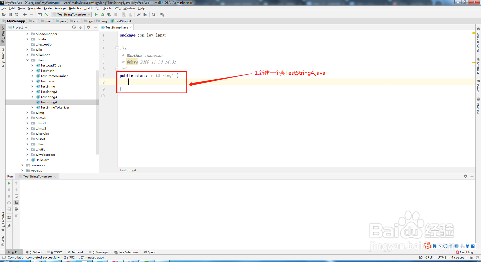This screenshot has height=262, width=481.
Task: Collapse the c.l.lang package node
Action: click(x=27, y=60)
